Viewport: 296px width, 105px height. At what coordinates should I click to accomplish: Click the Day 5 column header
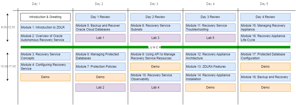click(x=264, y=4)
